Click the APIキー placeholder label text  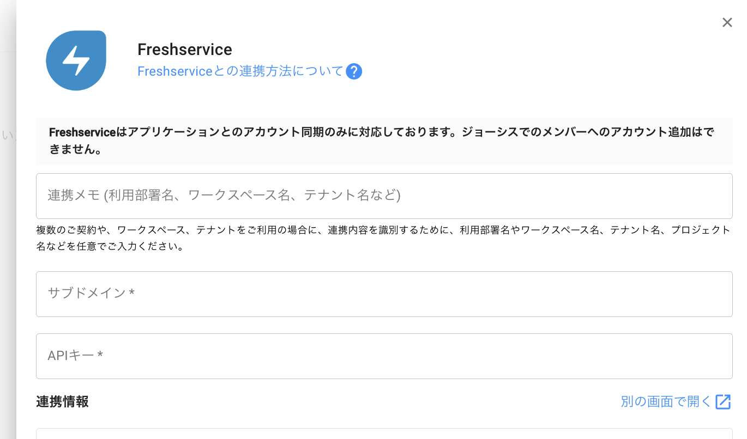(x=71, y=356)
